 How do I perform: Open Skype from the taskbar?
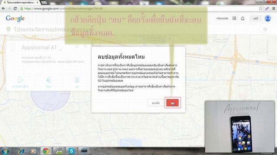point(71,151)
